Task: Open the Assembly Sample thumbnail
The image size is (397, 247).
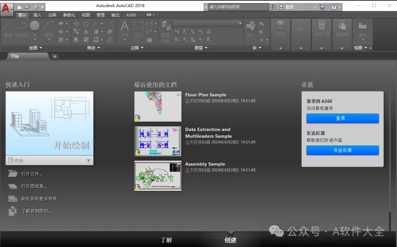Action: pos(158,176)
